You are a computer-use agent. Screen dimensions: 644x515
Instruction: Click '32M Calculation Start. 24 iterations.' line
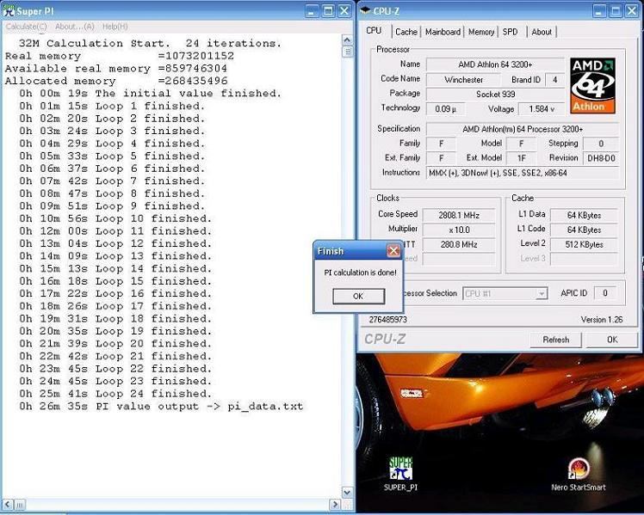click(151, 43)
